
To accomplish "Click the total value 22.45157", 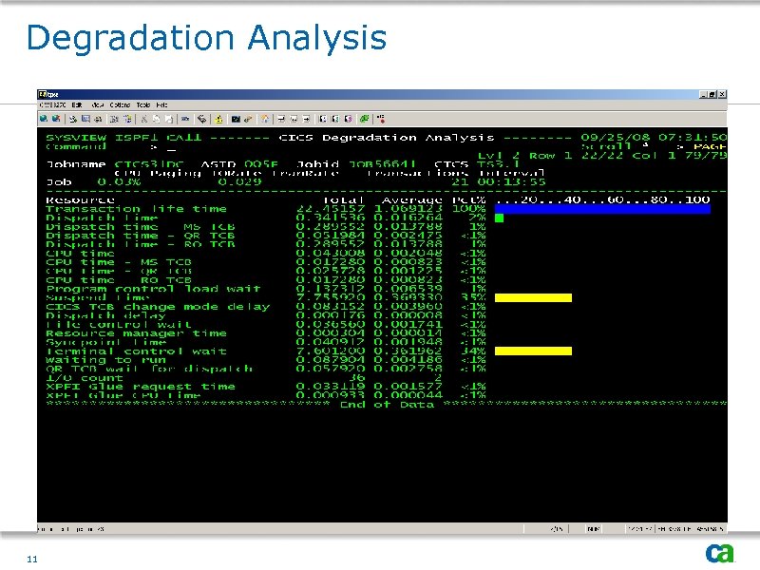I will 331,209.
